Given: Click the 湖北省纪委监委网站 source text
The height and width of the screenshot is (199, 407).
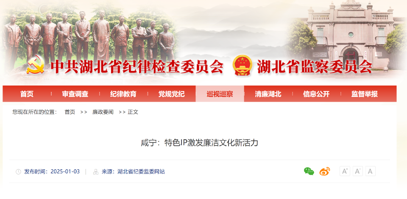Looking at the screenshot, I should click(141, 171).
